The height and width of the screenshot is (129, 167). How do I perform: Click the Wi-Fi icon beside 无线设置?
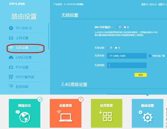(11, 48)
